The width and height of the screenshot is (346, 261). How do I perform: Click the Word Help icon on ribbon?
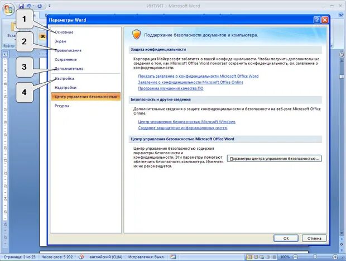[341, 15]
